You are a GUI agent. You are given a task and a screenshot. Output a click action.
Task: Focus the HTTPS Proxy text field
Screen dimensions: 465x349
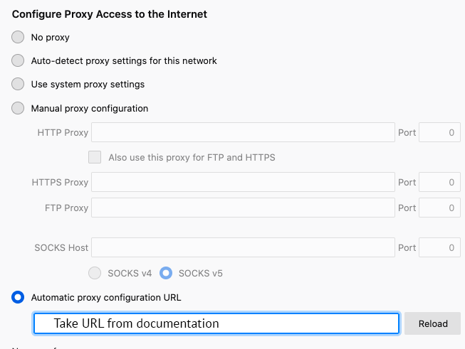pos(243,183)
